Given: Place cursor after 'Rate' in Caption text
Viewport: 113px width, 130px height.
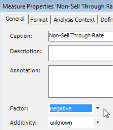Looking at the screenshot, I should (104, 36).
